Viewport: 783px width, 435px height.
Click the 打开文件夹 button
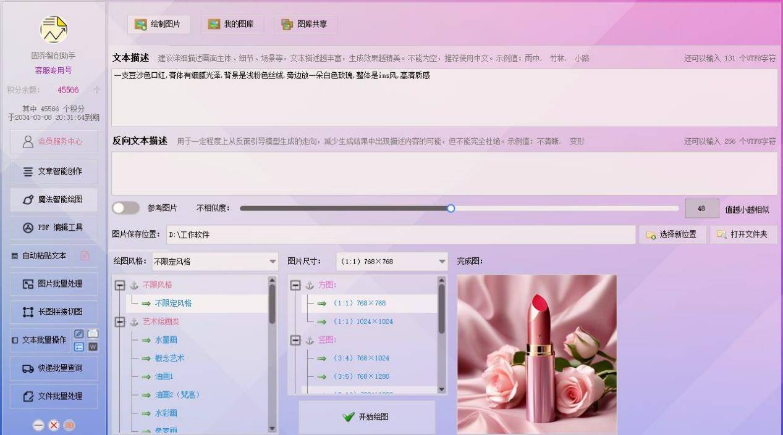click(x=743, y=234)
